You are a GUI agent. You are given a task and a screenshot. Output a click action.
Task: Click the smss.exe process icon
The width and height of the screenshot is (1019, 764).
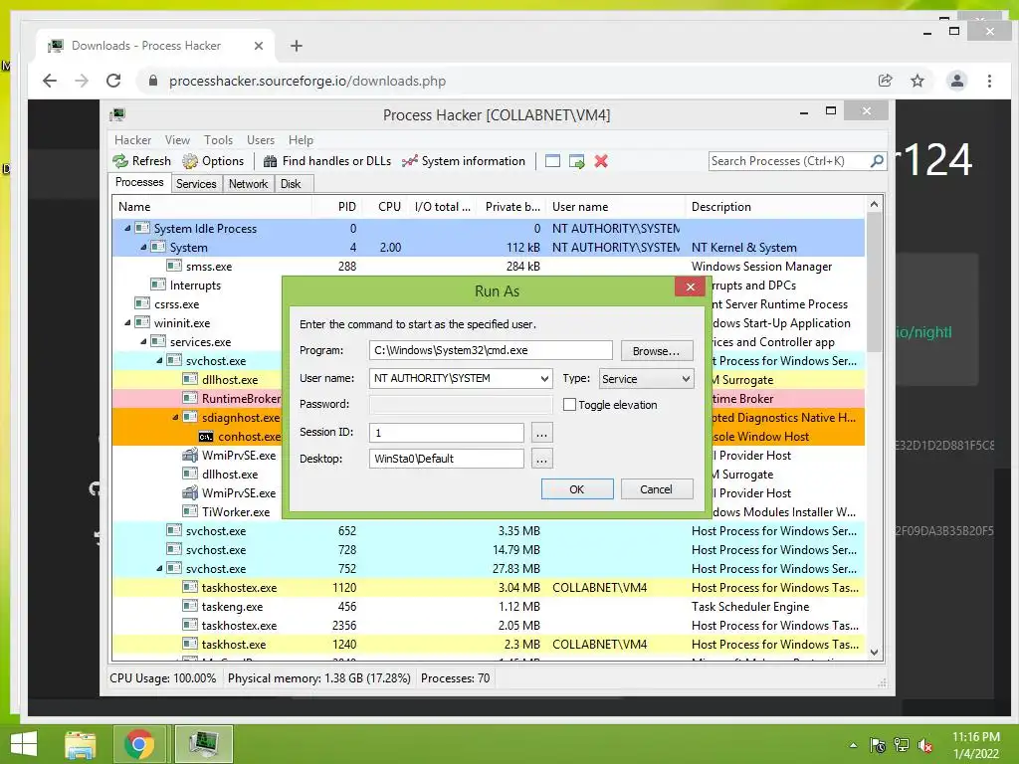click(x=174, y=266)
